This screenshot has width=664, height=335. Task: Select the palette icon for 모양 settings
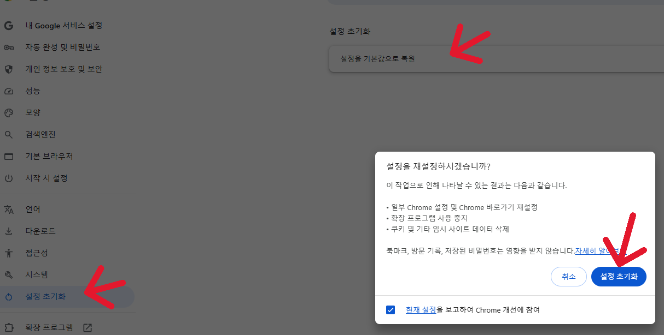[x=8, y=112]
